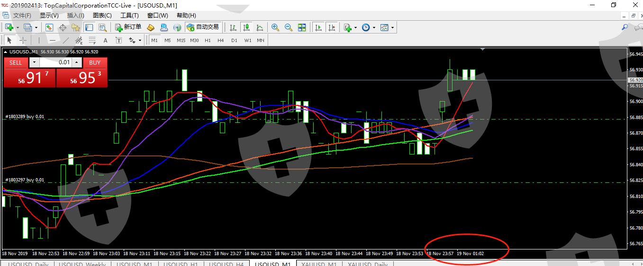This screenshot has height=266, width=643.
Task: Select the crosshair tool
Action: point(22,40)
